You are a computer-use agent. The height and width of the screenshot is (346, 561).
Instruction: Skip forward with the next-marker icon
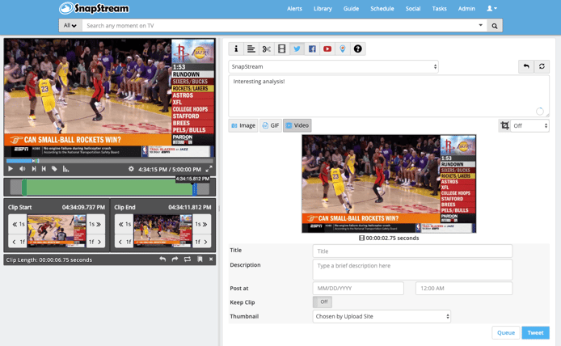(34, 169)
